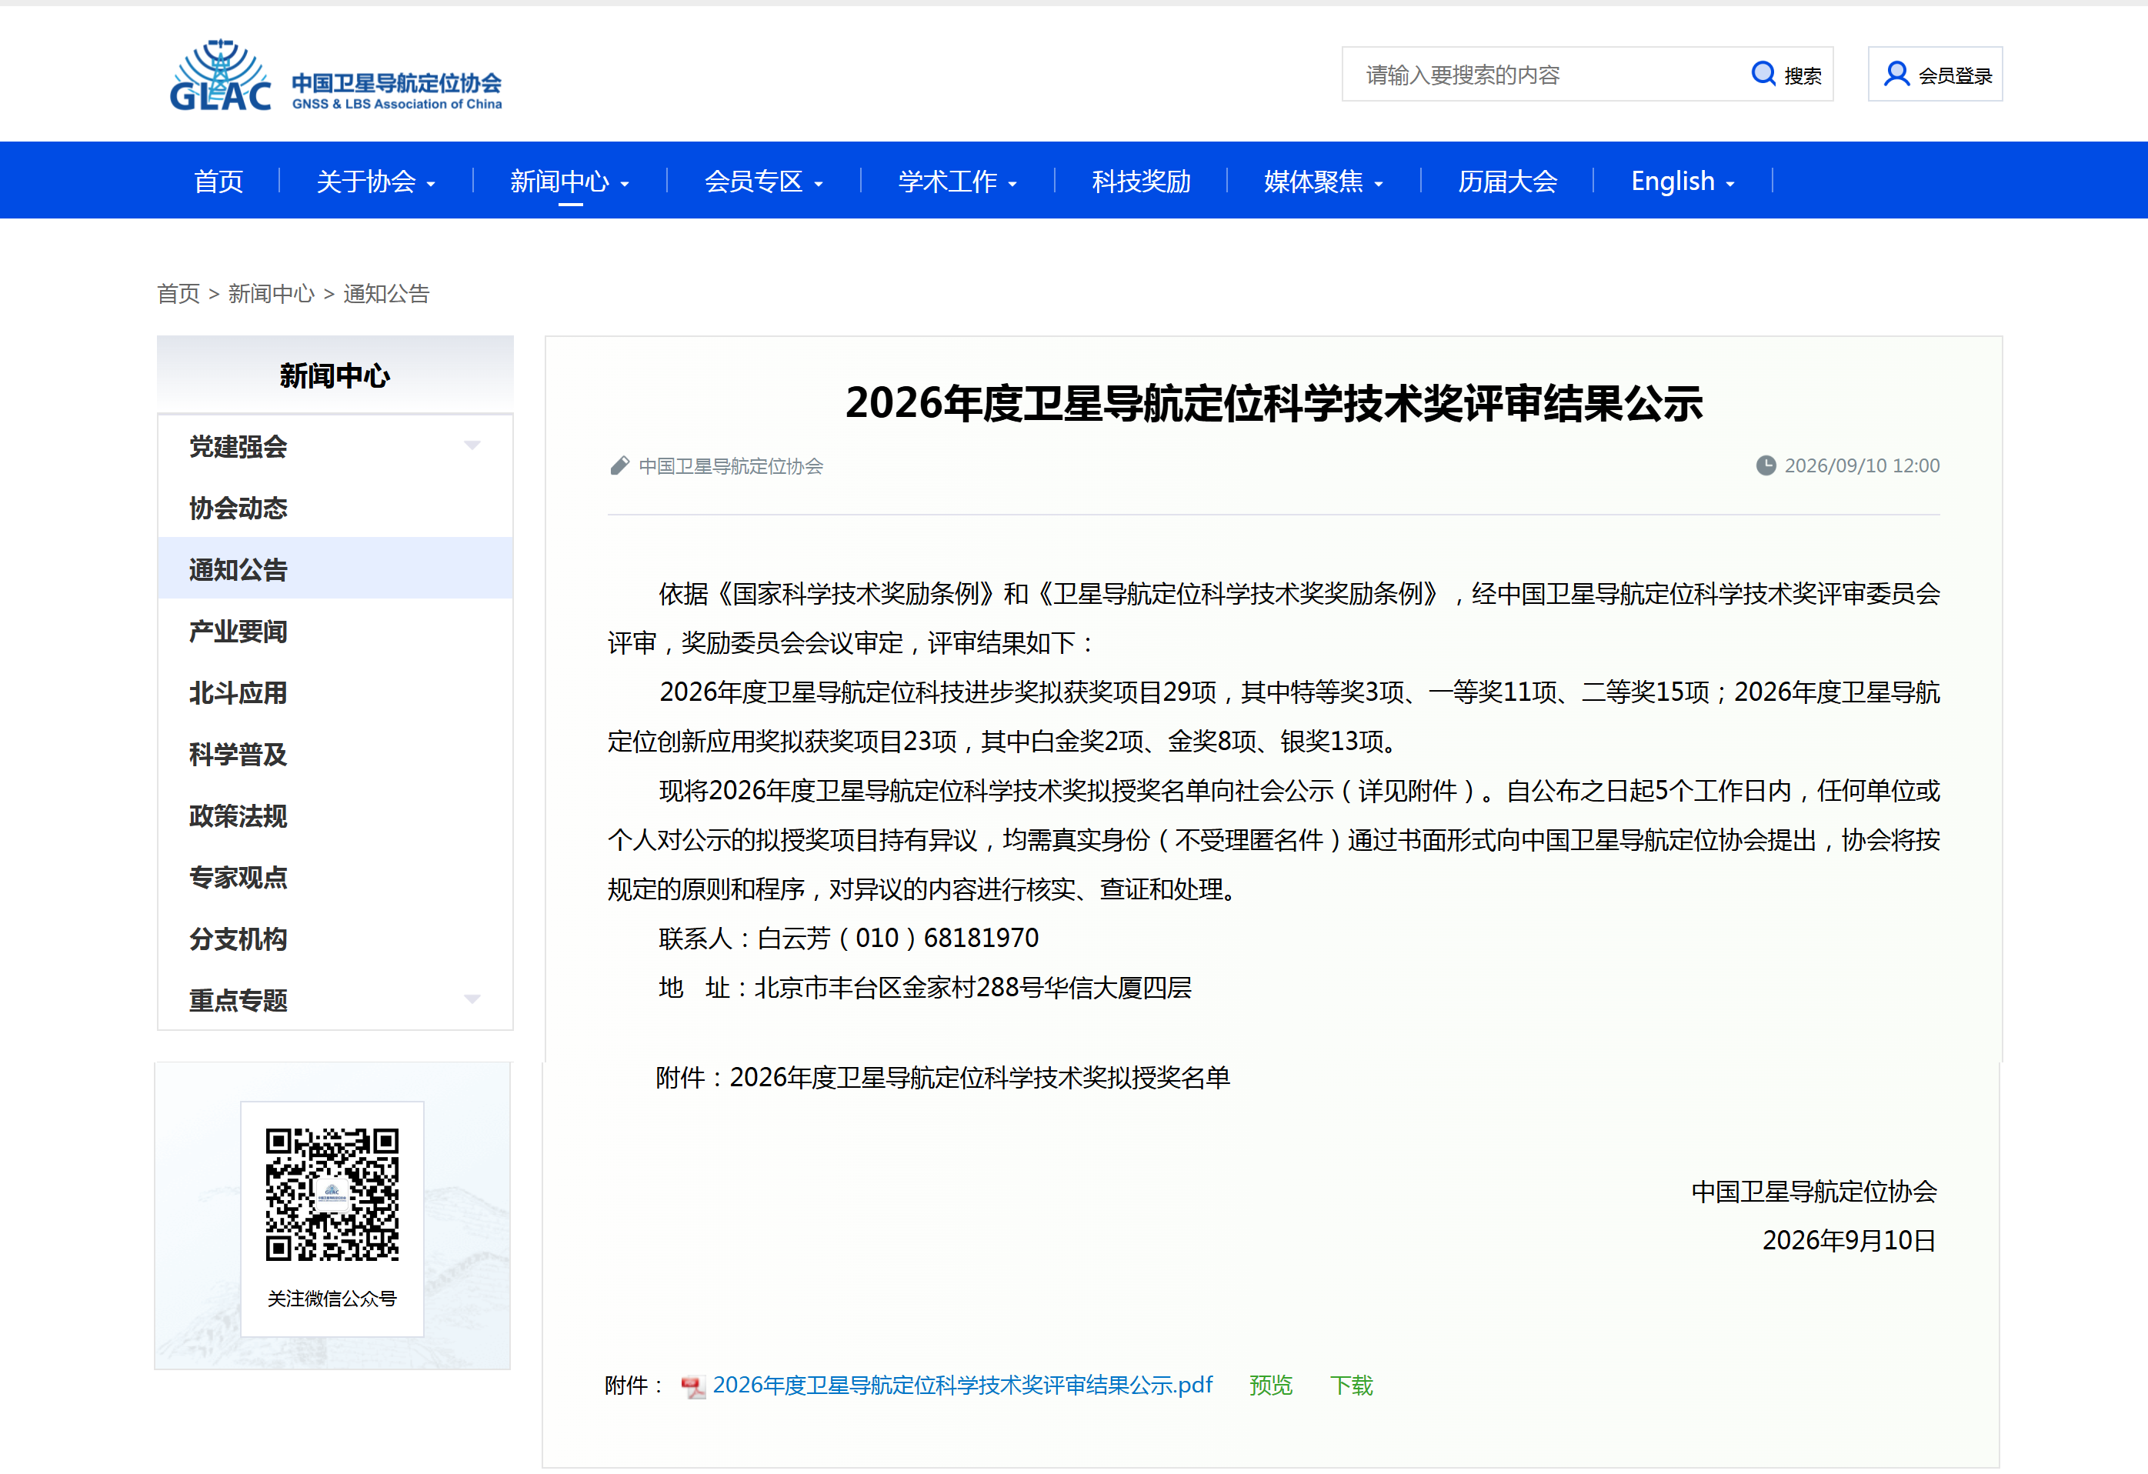
Task: Click the WeChat QR code image
Action: coord(332,1194)
